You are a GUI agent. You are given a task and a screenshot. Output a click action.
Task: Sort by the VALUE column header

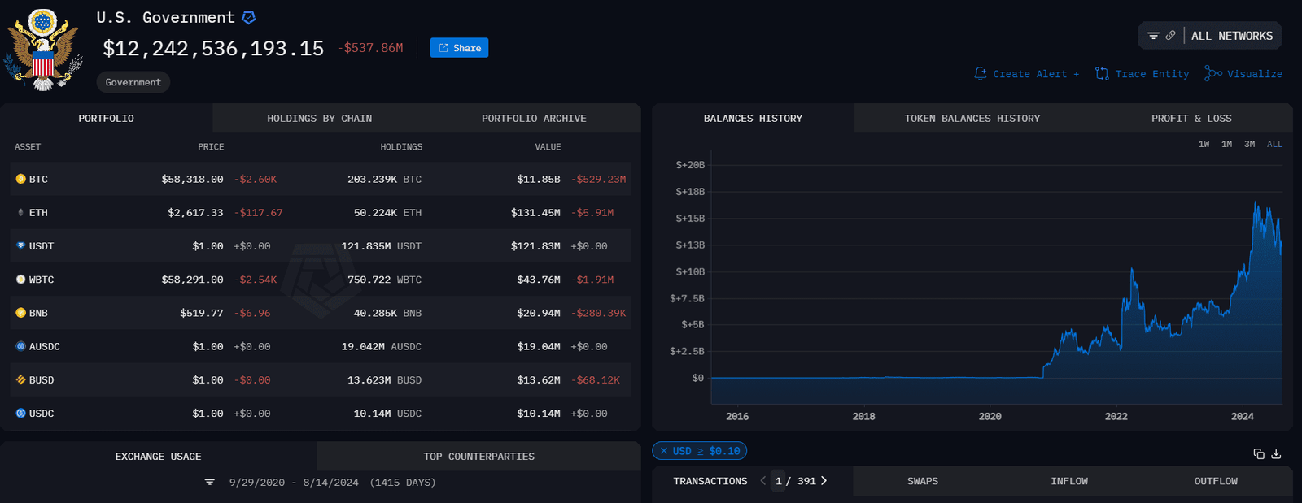pyautogui.click(x=548, y=147)
